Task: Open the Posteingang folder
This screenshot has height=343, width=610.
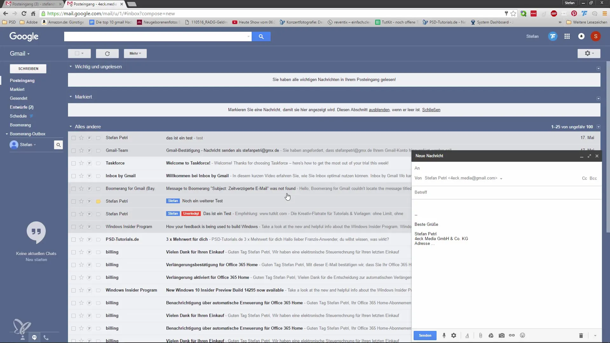Action: click(x=22, y=80)
